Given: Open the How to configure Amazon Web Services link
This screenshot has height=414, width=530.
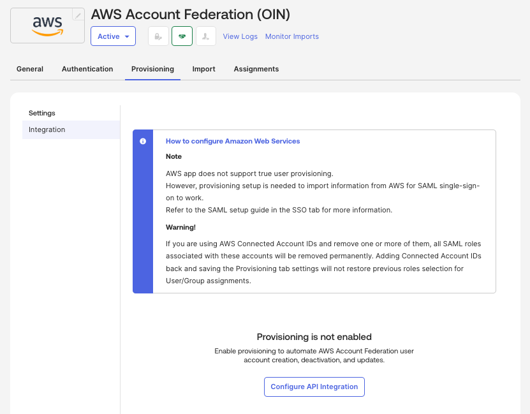Looking at the screenshot, I should [233, 141].
